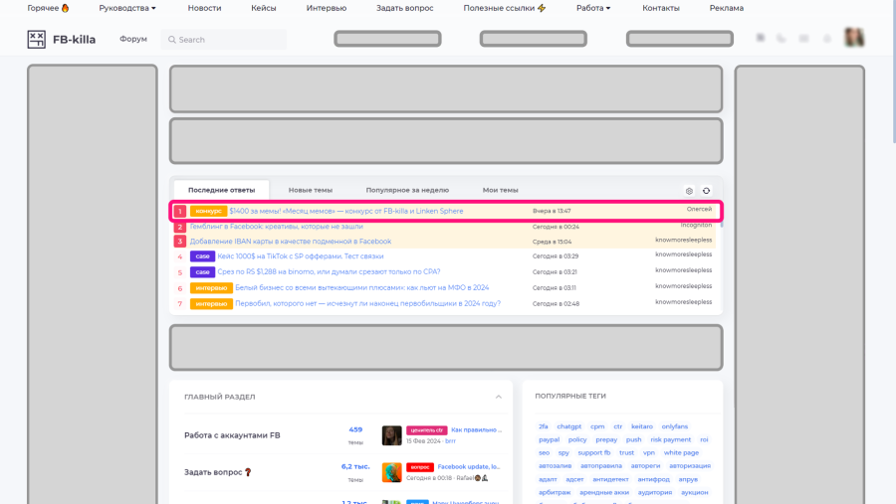Open user Incogniton profile link
The image size is (896, 504).
(696, 225)
